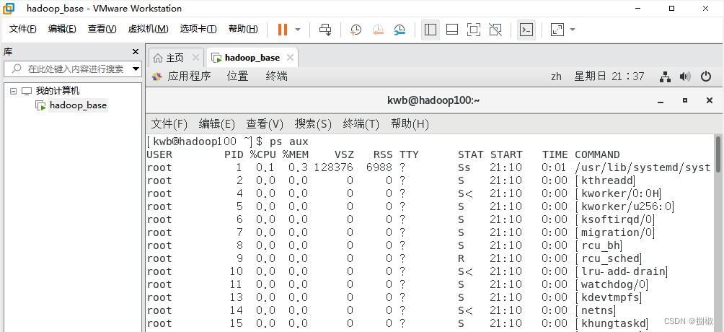Open terminal 编辑(E) menu
The image size is (724, 332).
217,124
